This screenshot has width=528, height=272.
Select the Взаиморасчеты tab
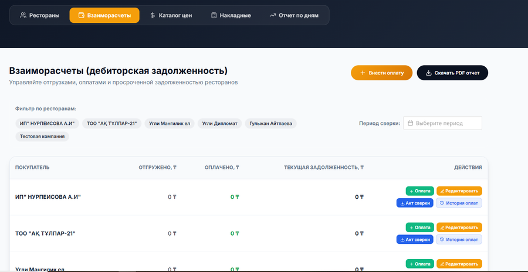[x=104, y=15]
